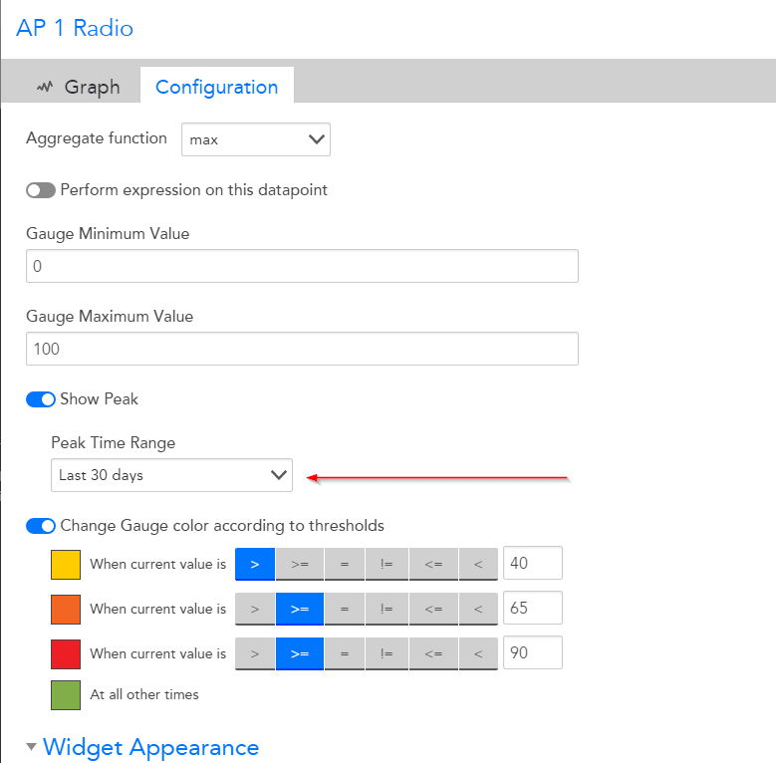The image size is (776, 763).
Task: Select = operator in red threshold row
Action: click(345, 653)
